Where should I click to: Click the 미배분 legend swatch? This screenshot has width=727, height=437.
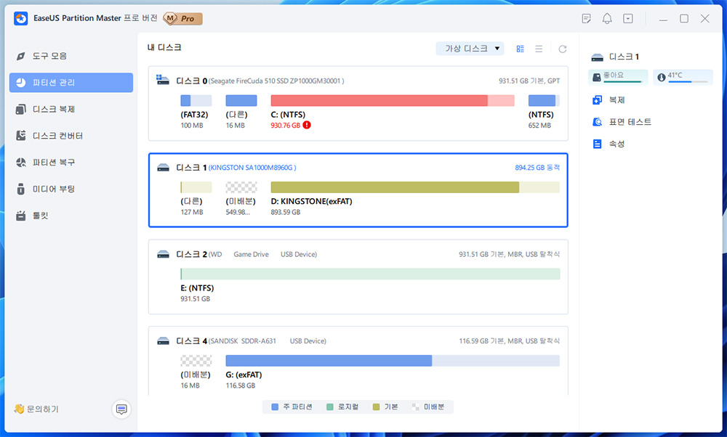415,407
